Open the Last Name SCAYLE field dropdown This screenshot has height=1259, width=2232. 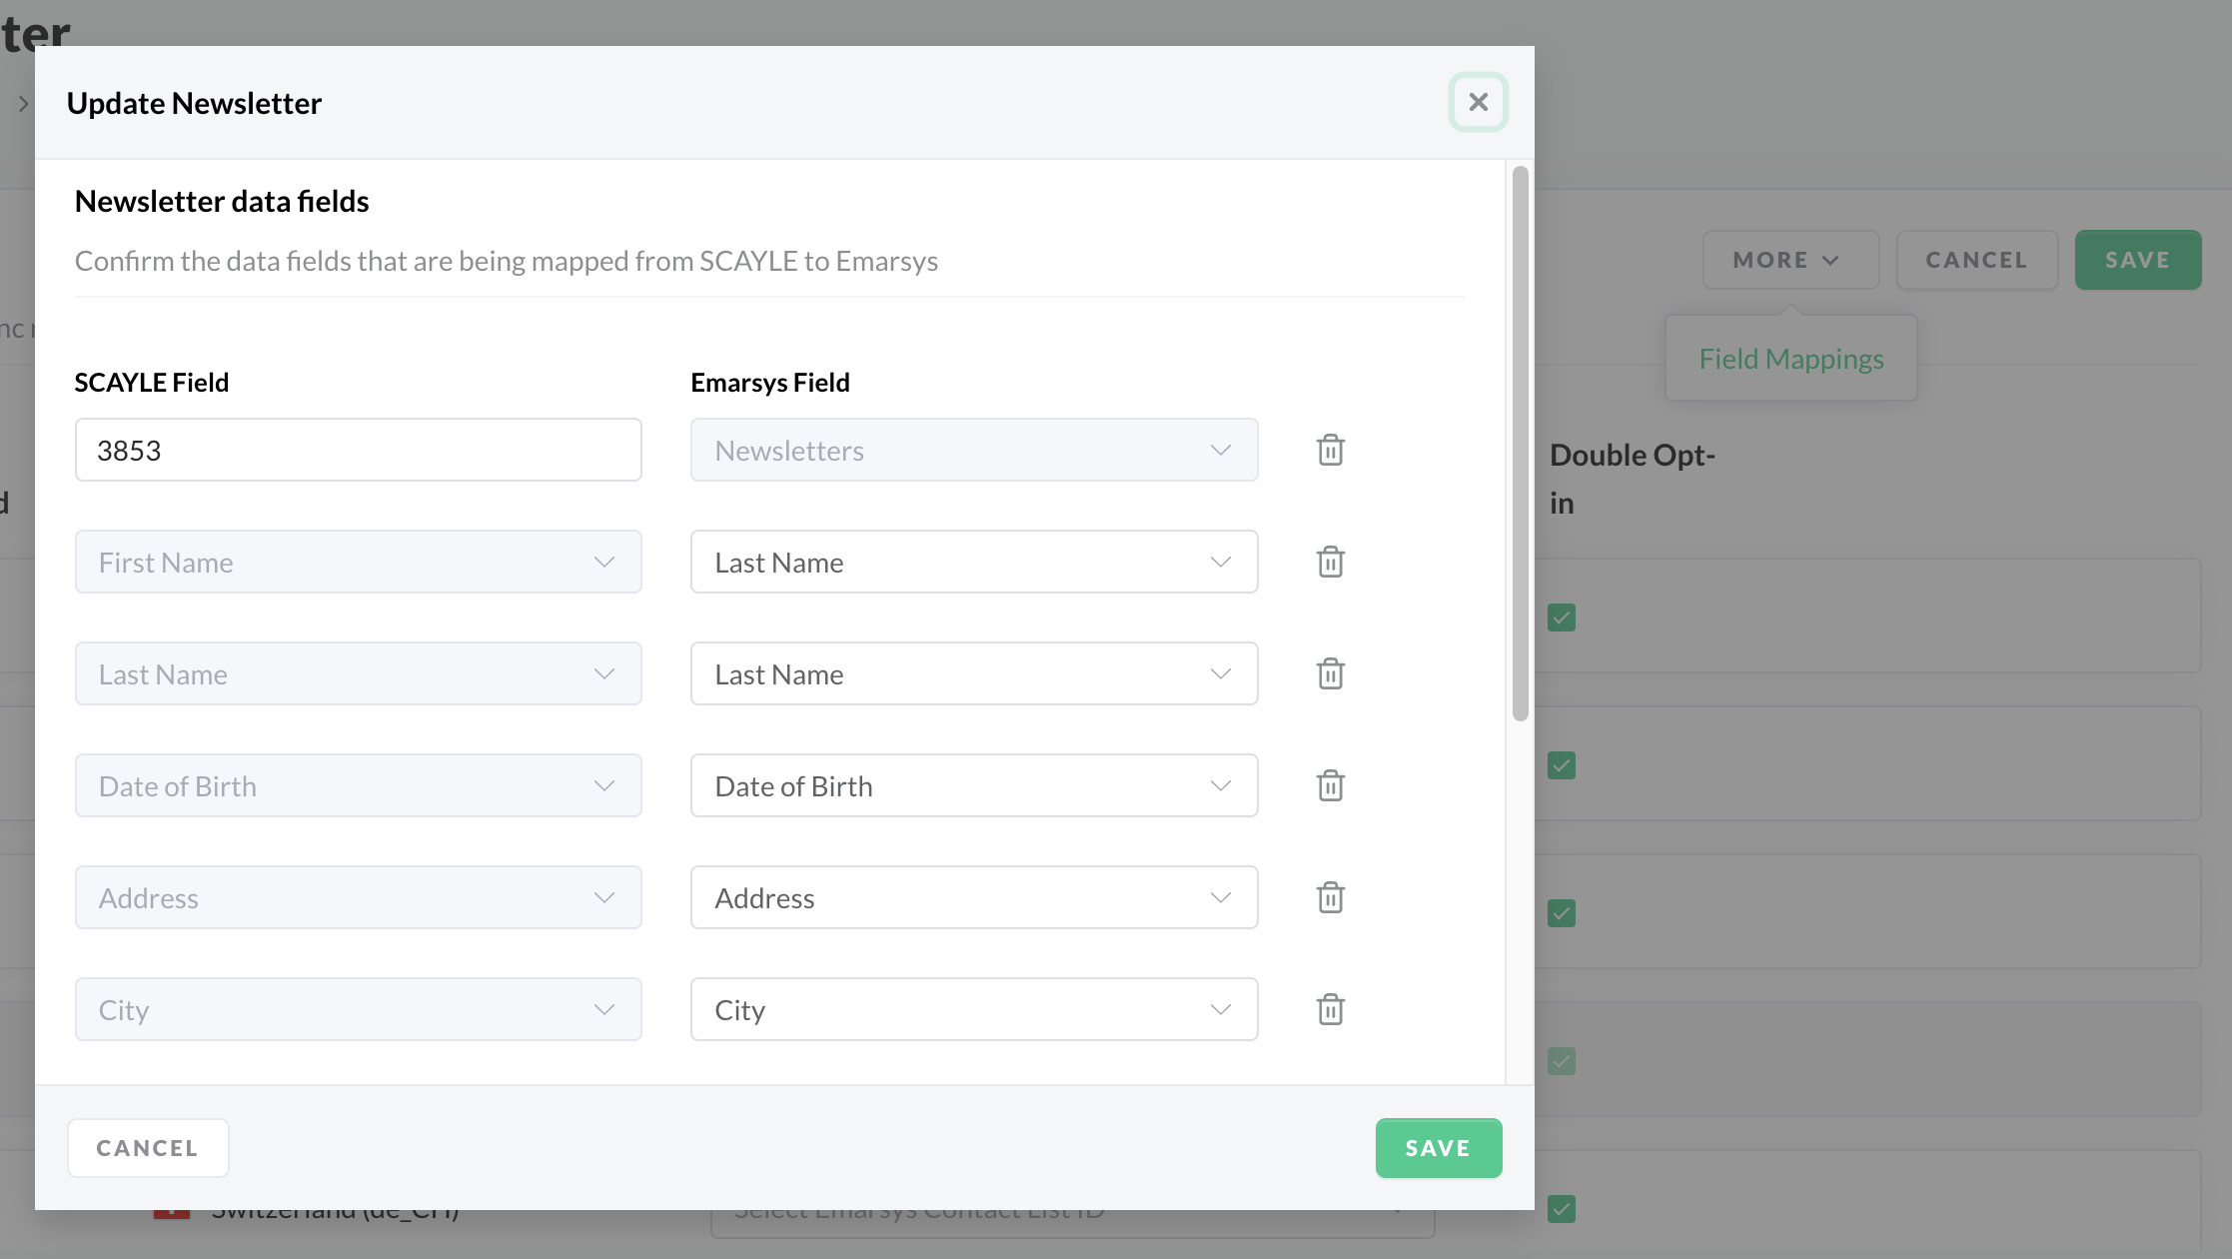coord(358,673)
